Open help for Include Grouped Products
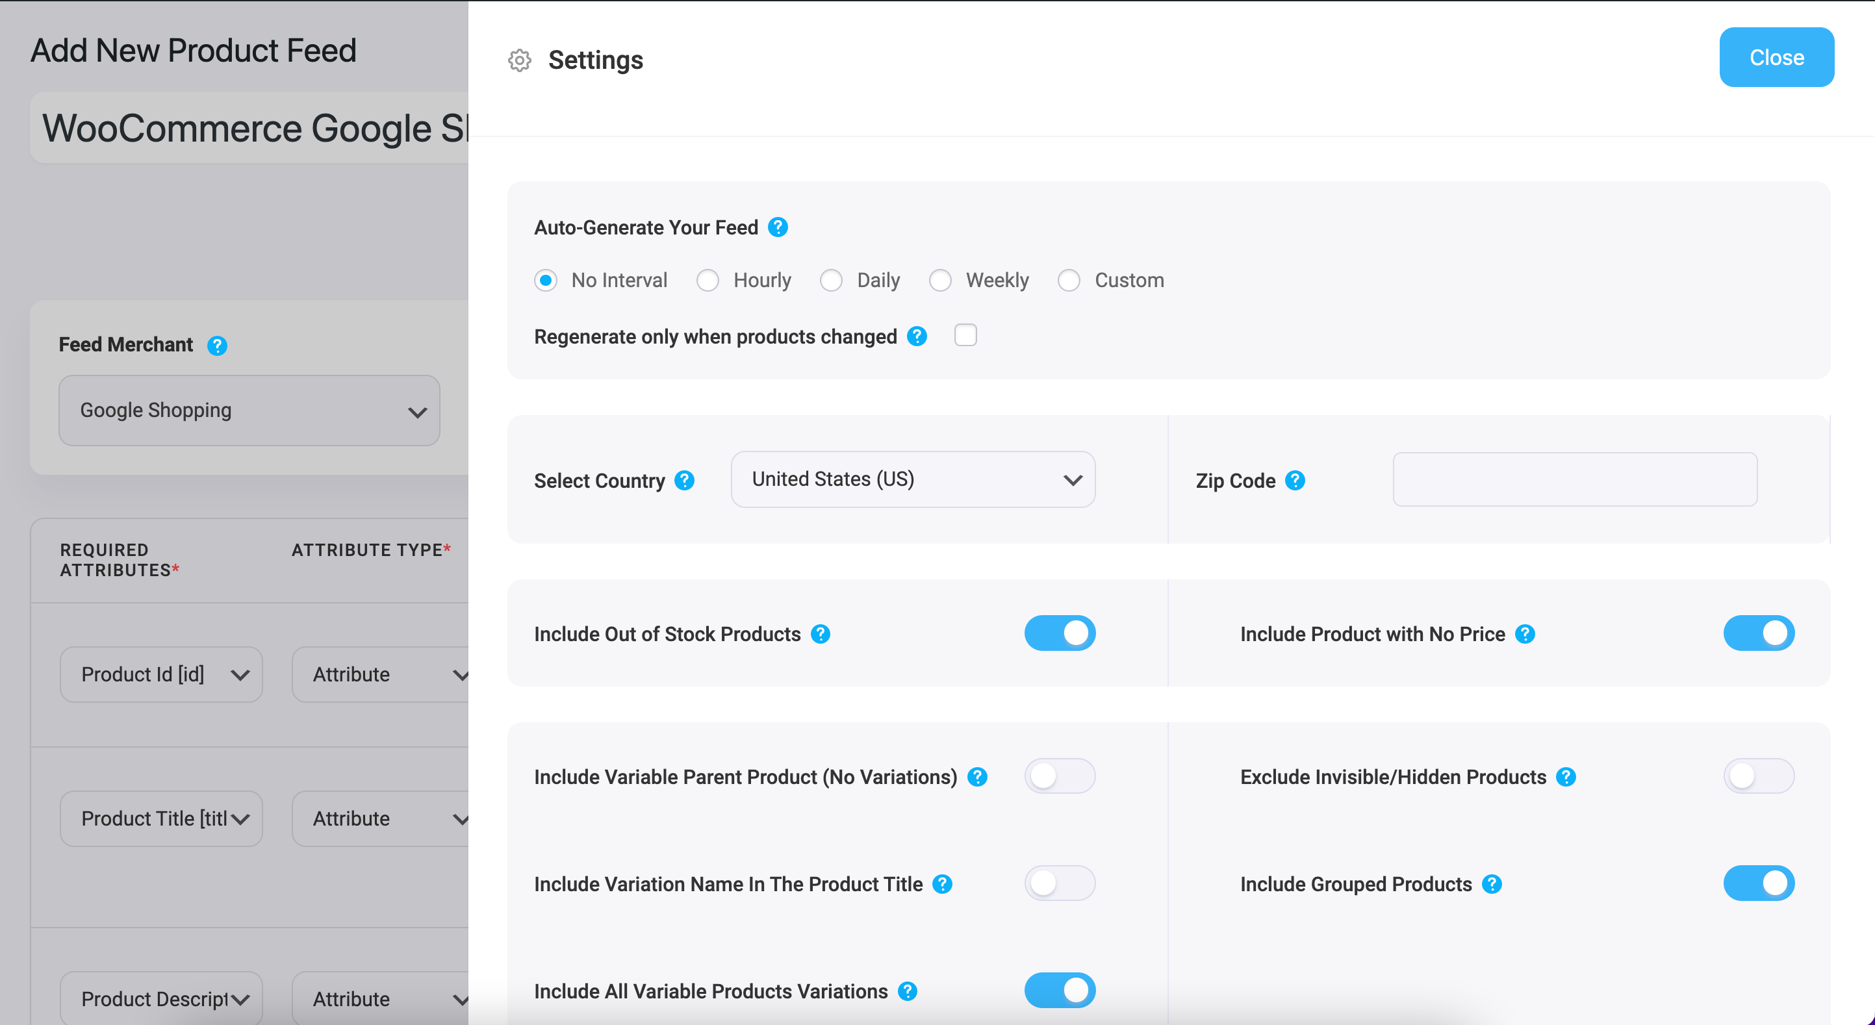1875x1025 pixels. point(1492,884)
